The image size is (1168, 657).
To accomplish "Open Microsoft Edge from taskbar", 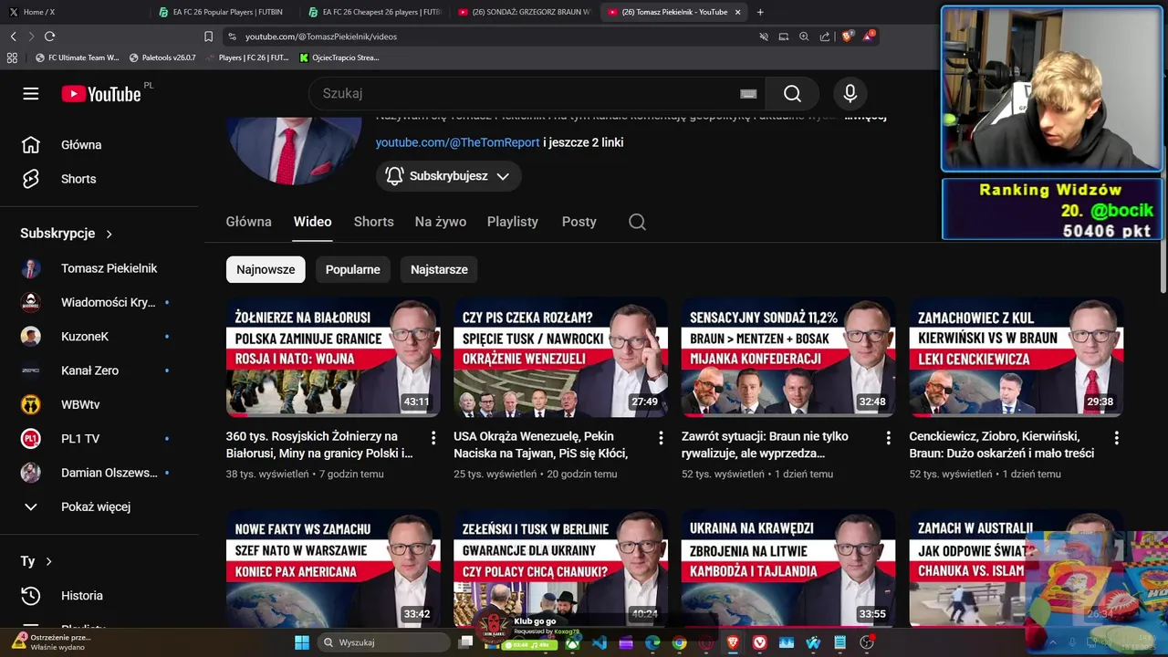I will click(x=652, y=642).
